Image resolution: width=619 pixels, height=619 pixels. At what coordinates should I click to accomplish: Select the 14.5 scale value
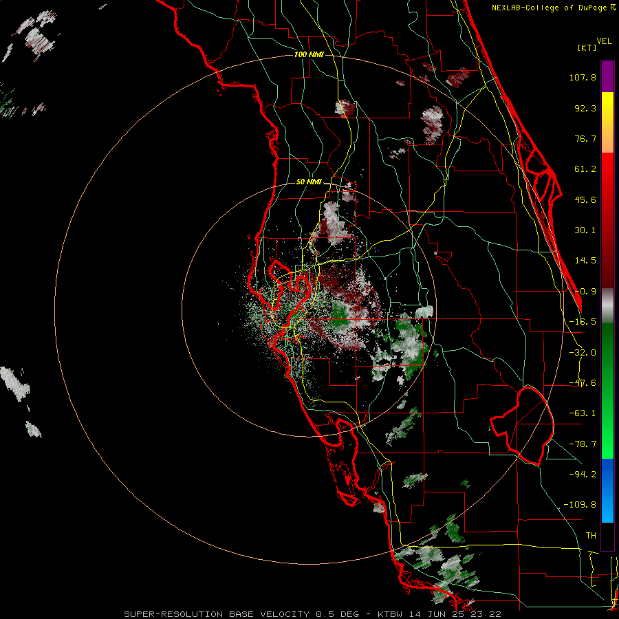click(x=585, y=261)
